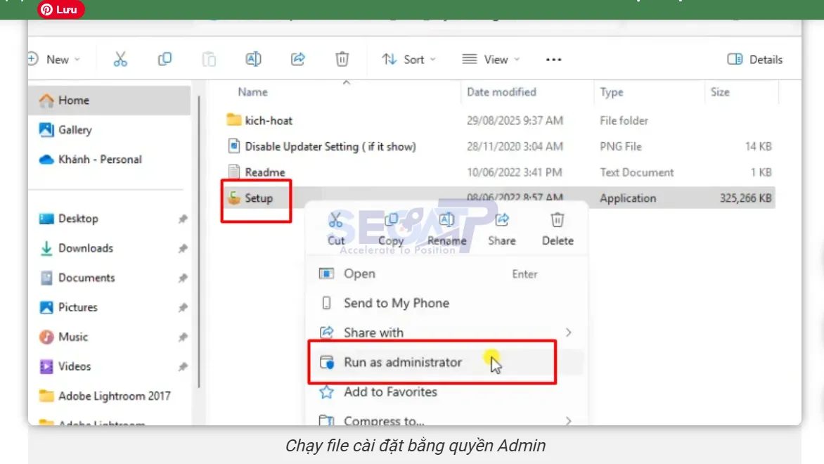This screenshot has height=464, width=824.
Task: Toggle the Details pane
Action: pos(754,60)
